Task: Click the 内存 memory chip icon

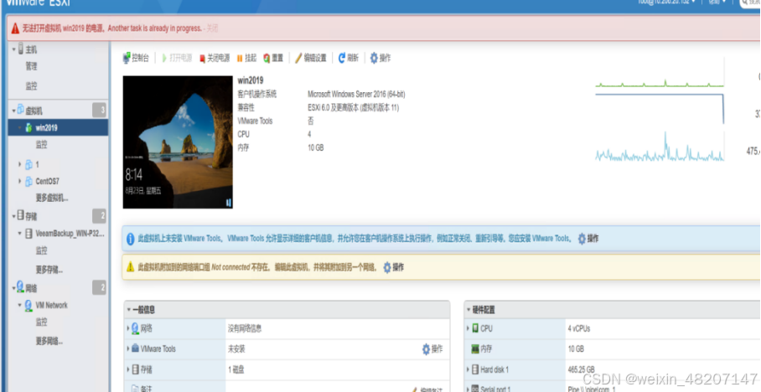Action: click(x=475, y=348)
